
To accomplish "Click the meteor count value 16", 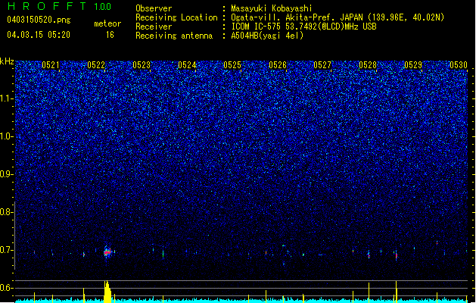I will (110, 35).
